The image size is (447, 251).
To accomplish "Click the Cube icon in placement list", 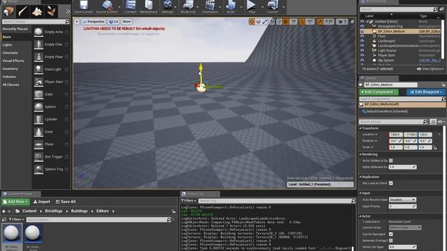I will click(38, 95).
